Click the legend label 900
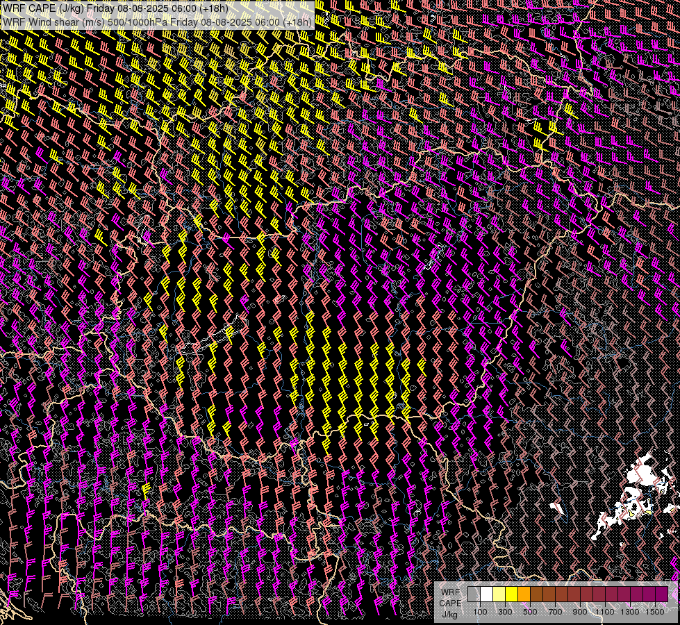 (580, 612)
